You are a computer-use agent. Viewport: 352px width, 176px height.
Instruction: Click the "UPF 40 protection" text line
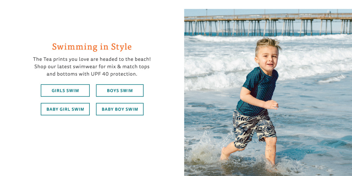pos(92,74)
